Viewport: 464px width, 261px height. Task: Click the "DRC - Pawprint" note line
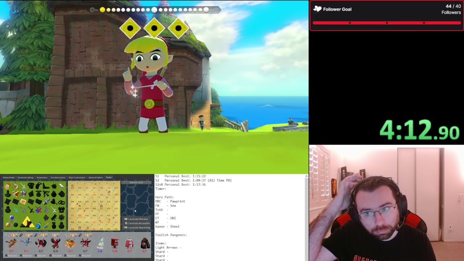pos(170,201)
